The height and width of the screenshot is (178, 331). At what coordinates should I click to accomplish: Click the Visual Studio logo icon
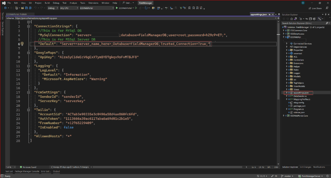point(4,3)
